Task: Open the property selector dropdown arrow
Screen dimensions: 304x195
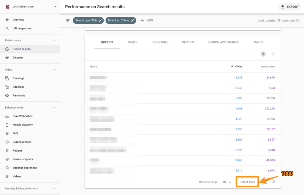Action: [x=55, y=7]
